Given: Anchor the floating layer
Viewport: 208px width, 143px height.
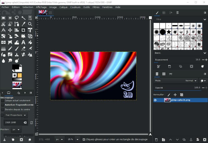Looking at the screenshot, I should point(191,140).
